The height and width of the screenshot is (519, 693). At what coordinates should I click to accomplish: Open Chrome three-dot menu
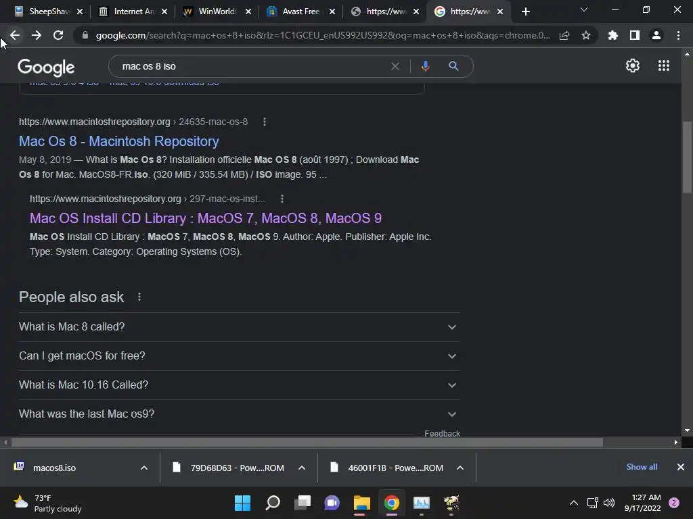pos(678,35)
